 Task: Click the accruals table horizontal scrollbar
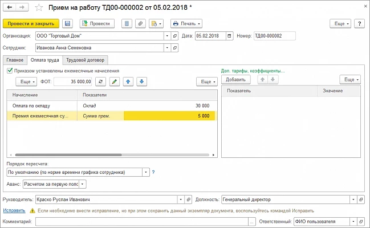(68, 155)
